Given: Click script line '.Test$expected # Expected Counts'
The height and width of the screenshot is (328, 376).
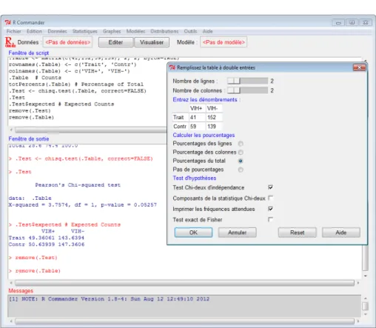Looking at the screenshot, I should pos(61,104).
